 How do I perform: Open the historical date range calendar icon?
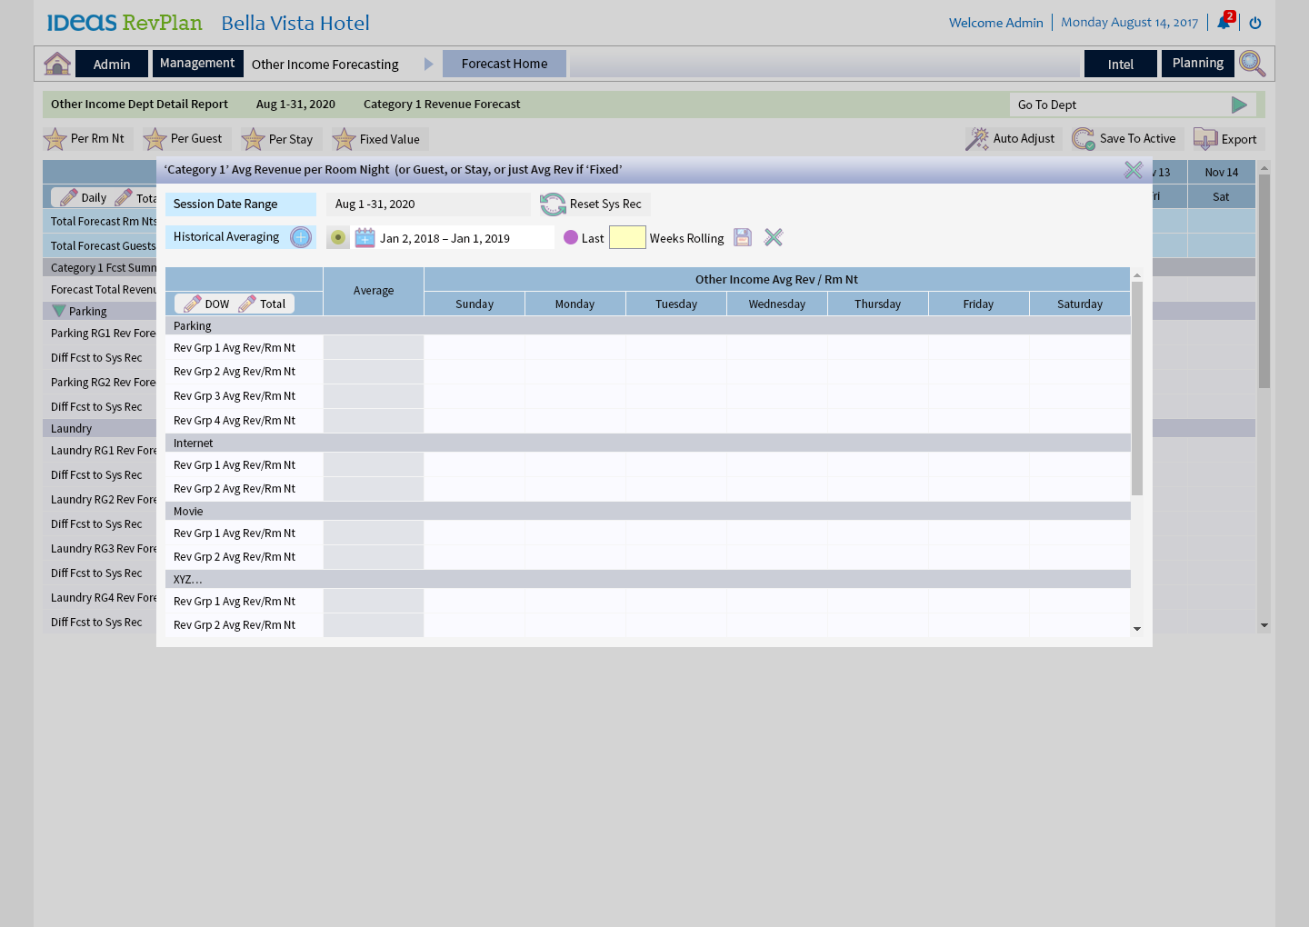[365, 238]
